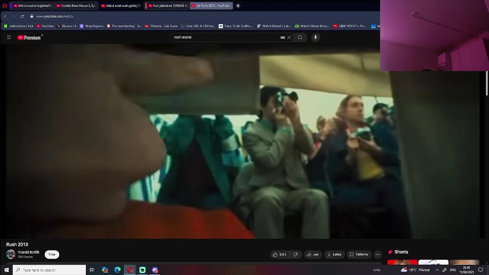The image size is (489, 275).
Task: Open more actions three-dot menu
Action: [x=377, y=254]
